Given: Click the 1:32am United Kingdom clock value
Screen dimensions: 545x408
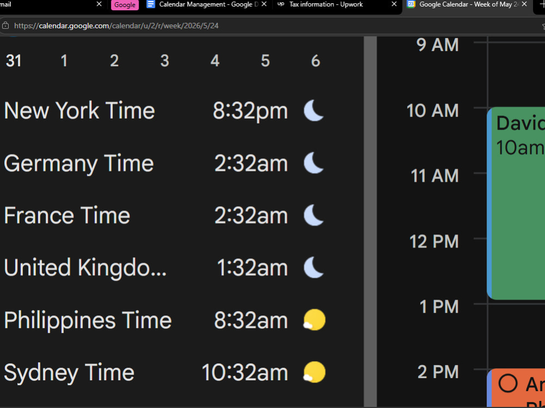Looking at the screenshot, I should (252, 268).
